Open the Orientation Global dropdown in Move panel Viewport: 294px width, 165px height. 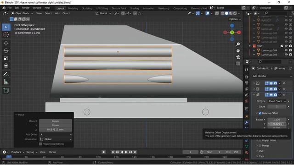click(x=56, y=139)
